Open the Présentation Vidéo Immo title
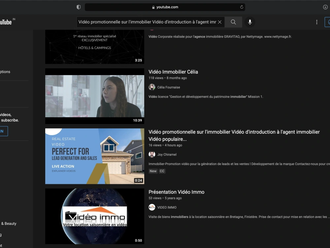330x248 pixels. tap(176, 192)
